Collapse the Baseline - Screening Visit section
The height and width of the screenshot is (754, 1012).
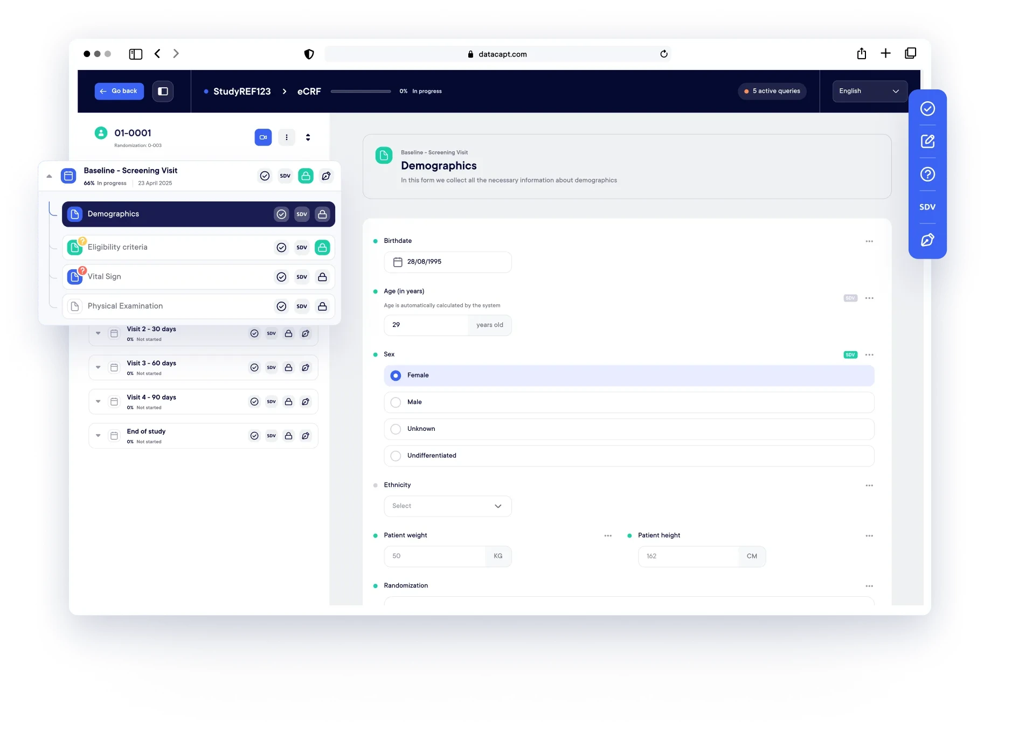click(49, 176)
